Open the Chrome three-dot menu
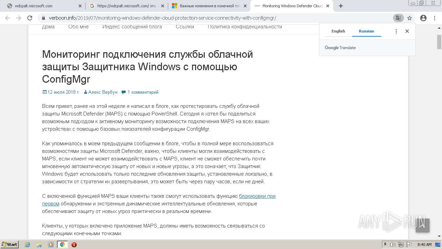 pyautogui.click(x=434, y=18)
